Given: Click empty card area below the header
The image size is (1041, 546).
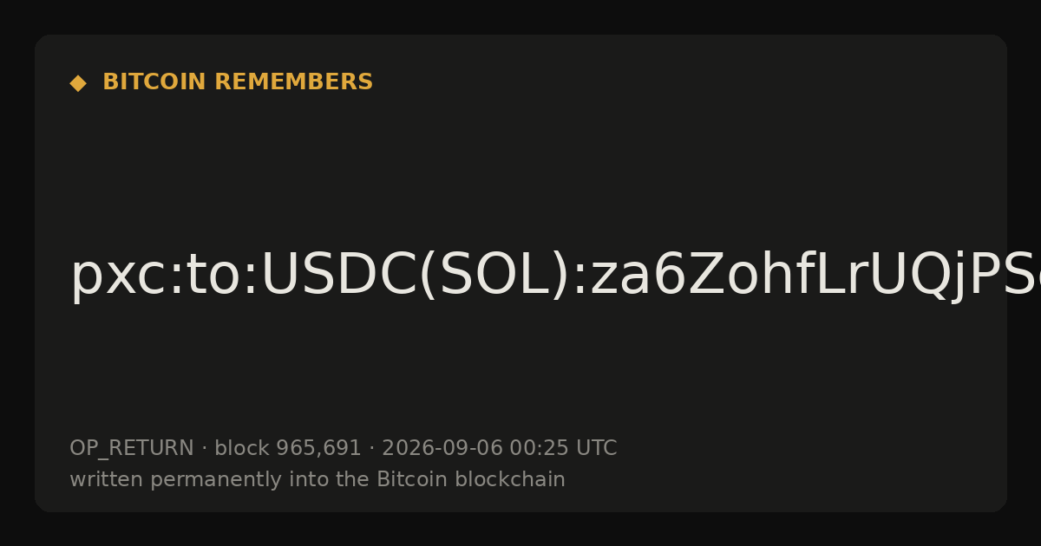Looking at the screenshot, I should (520, 165).
